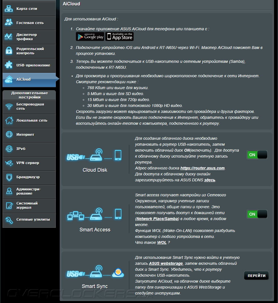278x303 pixels.
Task: Click the Гостевая сеть guest users icon
Action: coord(9,22)
